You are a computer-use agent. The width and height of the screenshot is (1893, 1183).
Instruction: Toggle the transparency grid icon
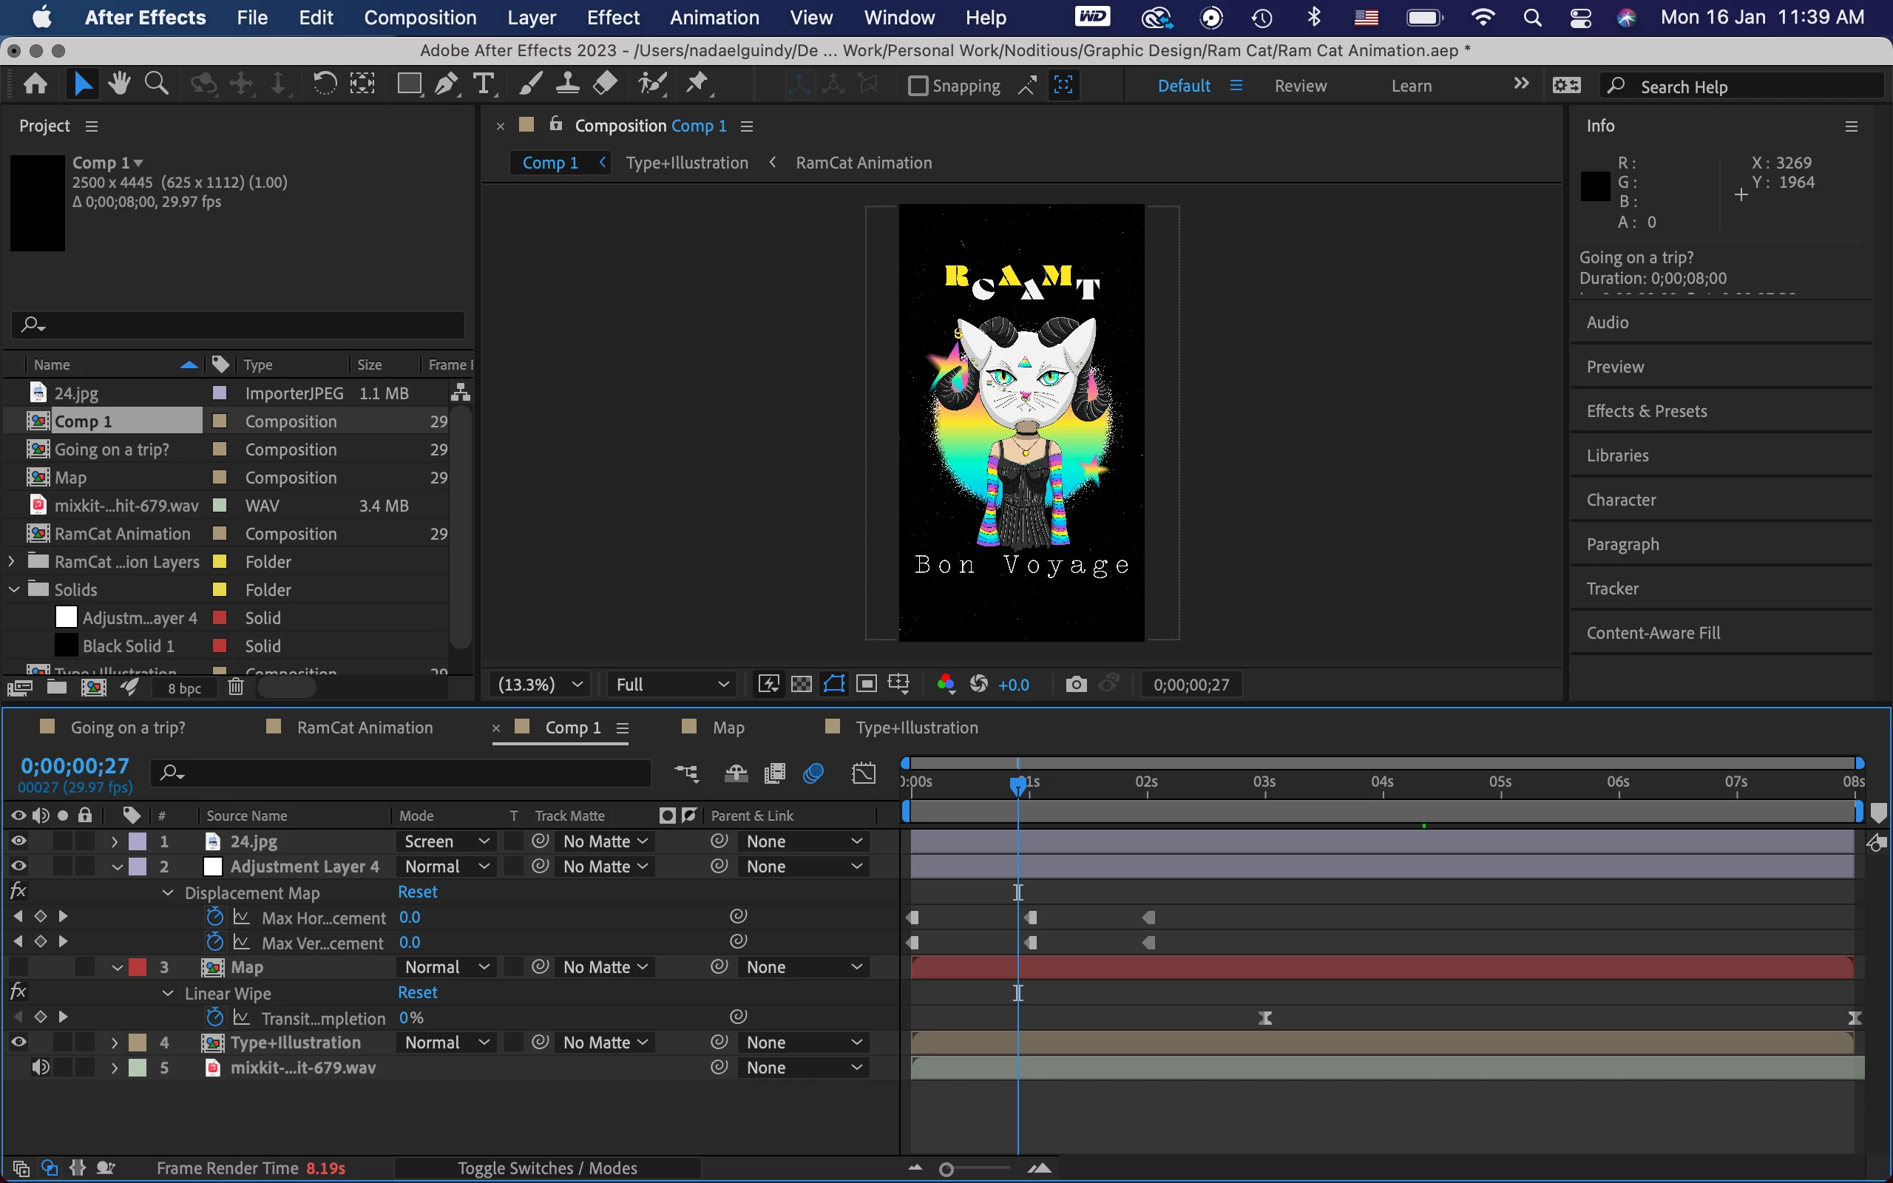(x=801, y=685)
